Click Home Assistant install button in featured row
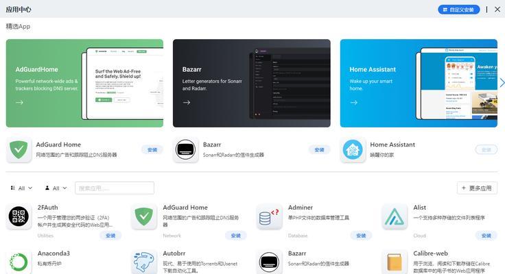The width and height of the screenshot is (505, 274). pos(486,149)
